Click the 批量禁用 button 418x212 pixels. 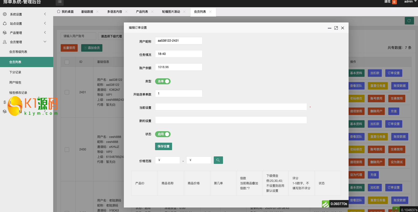pyautogui.click(x=69, y=48)
